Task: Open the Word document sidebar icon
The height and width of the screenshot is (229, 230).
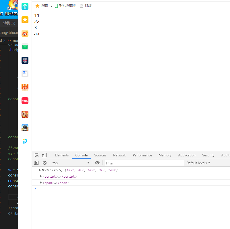Action: coord(25,74)
